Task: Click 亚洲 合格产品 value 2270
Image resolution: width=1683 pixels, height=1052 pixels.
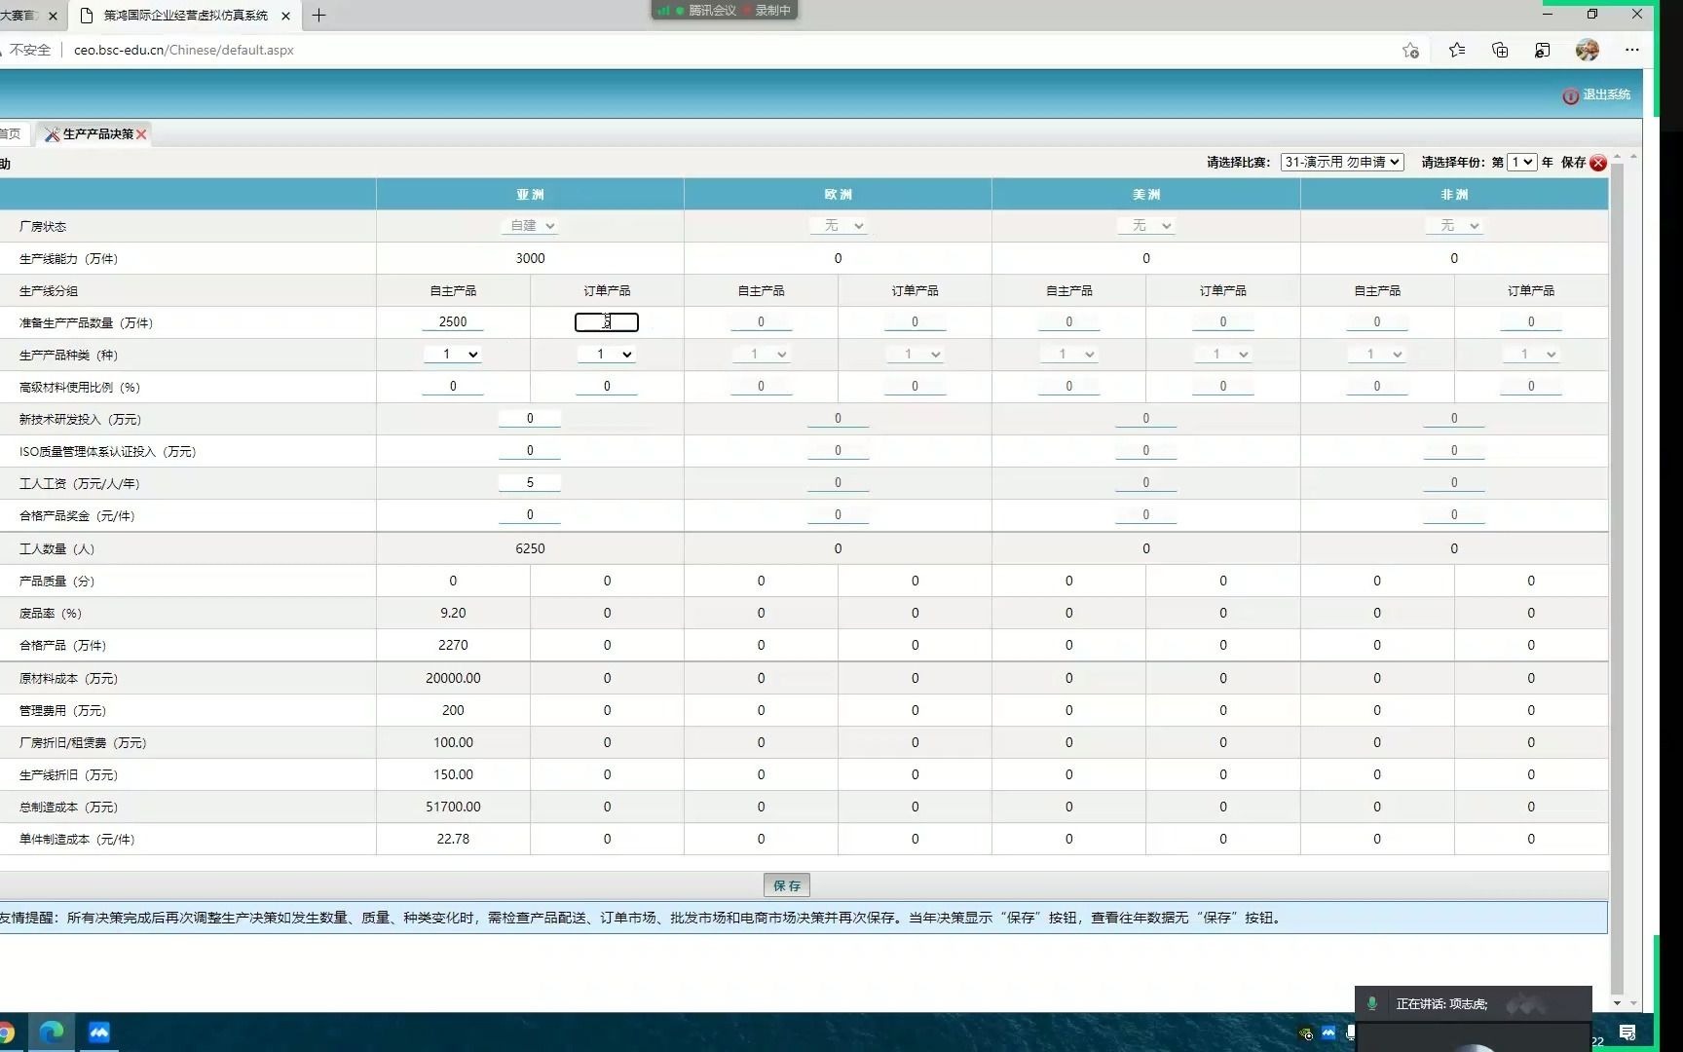Action: (x=453, y=646)
